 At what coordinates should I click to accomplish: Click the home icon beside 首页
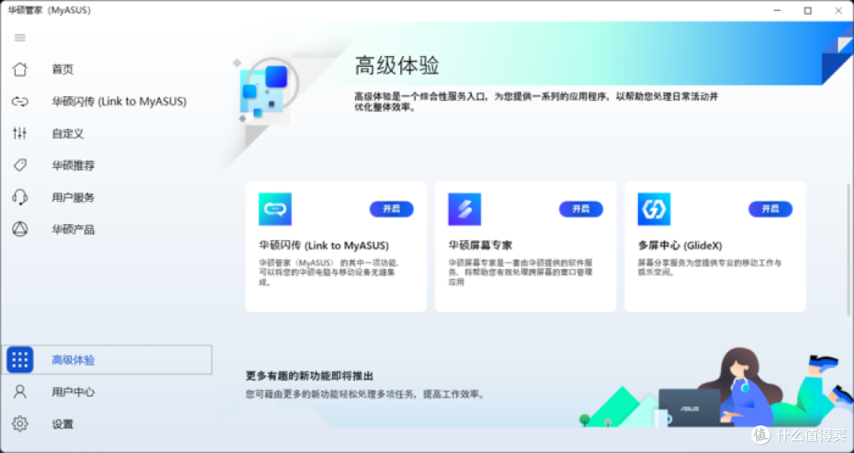(x=20, y=69)
